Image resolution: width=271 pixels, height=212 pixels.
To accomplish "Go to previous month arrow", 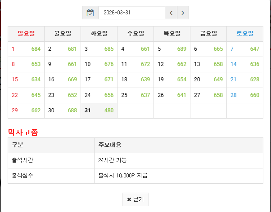I will coord(171,13).
